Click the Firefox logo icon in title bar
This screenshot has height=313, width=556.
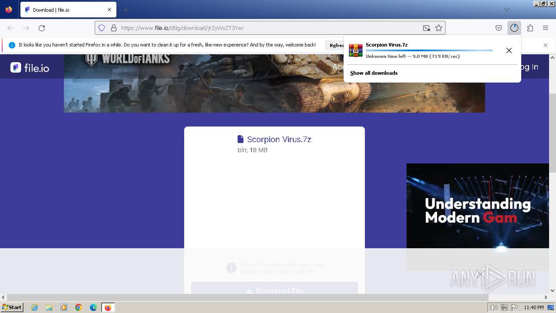(9, 10)
